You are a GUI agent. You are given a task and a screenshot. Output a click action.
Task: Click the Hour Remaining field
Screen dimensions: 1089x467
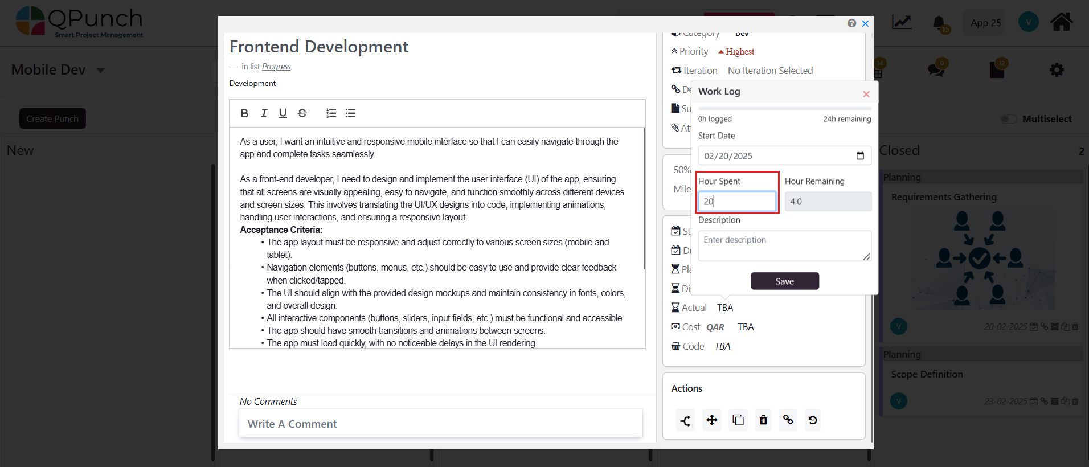pos(828,202)
